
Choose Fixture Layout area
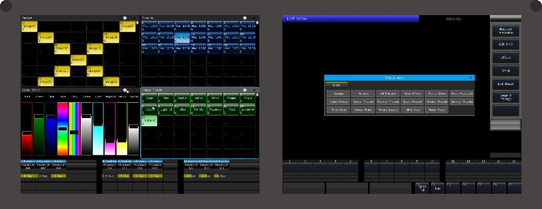point(388,110)
